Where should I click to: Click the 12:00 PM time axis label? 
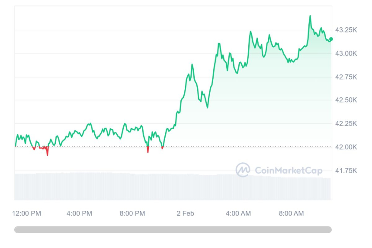(27, 213)
